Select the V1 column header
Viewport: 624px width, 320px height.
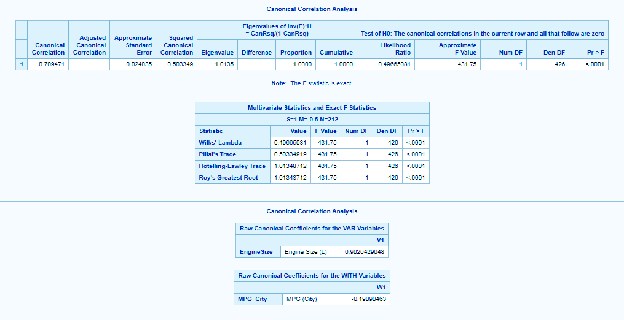point(380,240)
